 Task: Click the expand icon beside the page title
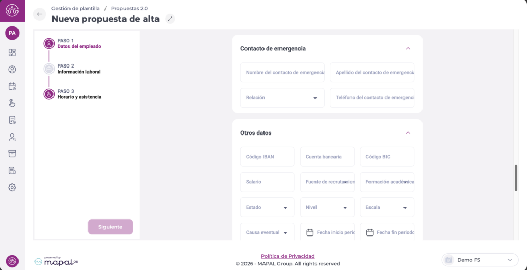tap(170, 19)
